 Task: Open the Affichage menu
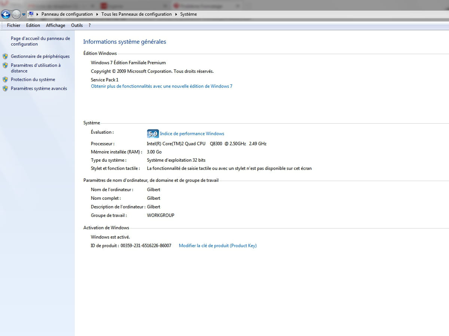coord(55,25)
